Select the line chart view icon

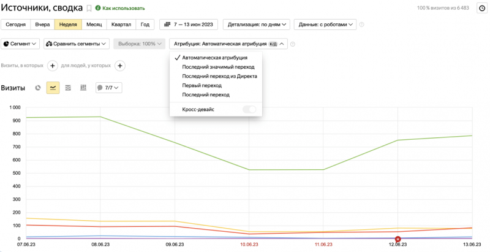(53, 88)
